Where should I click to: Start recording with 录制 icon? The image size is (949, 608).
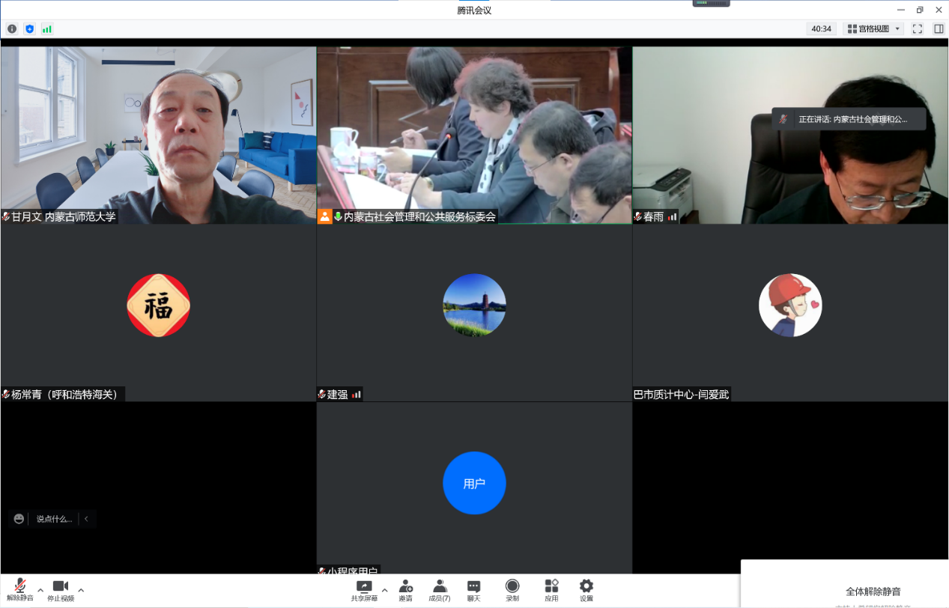pos(512,589)
